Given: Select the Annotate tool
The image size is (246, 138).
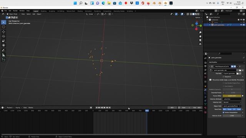Looking at the screenshot, I should (x=3, y=50).
